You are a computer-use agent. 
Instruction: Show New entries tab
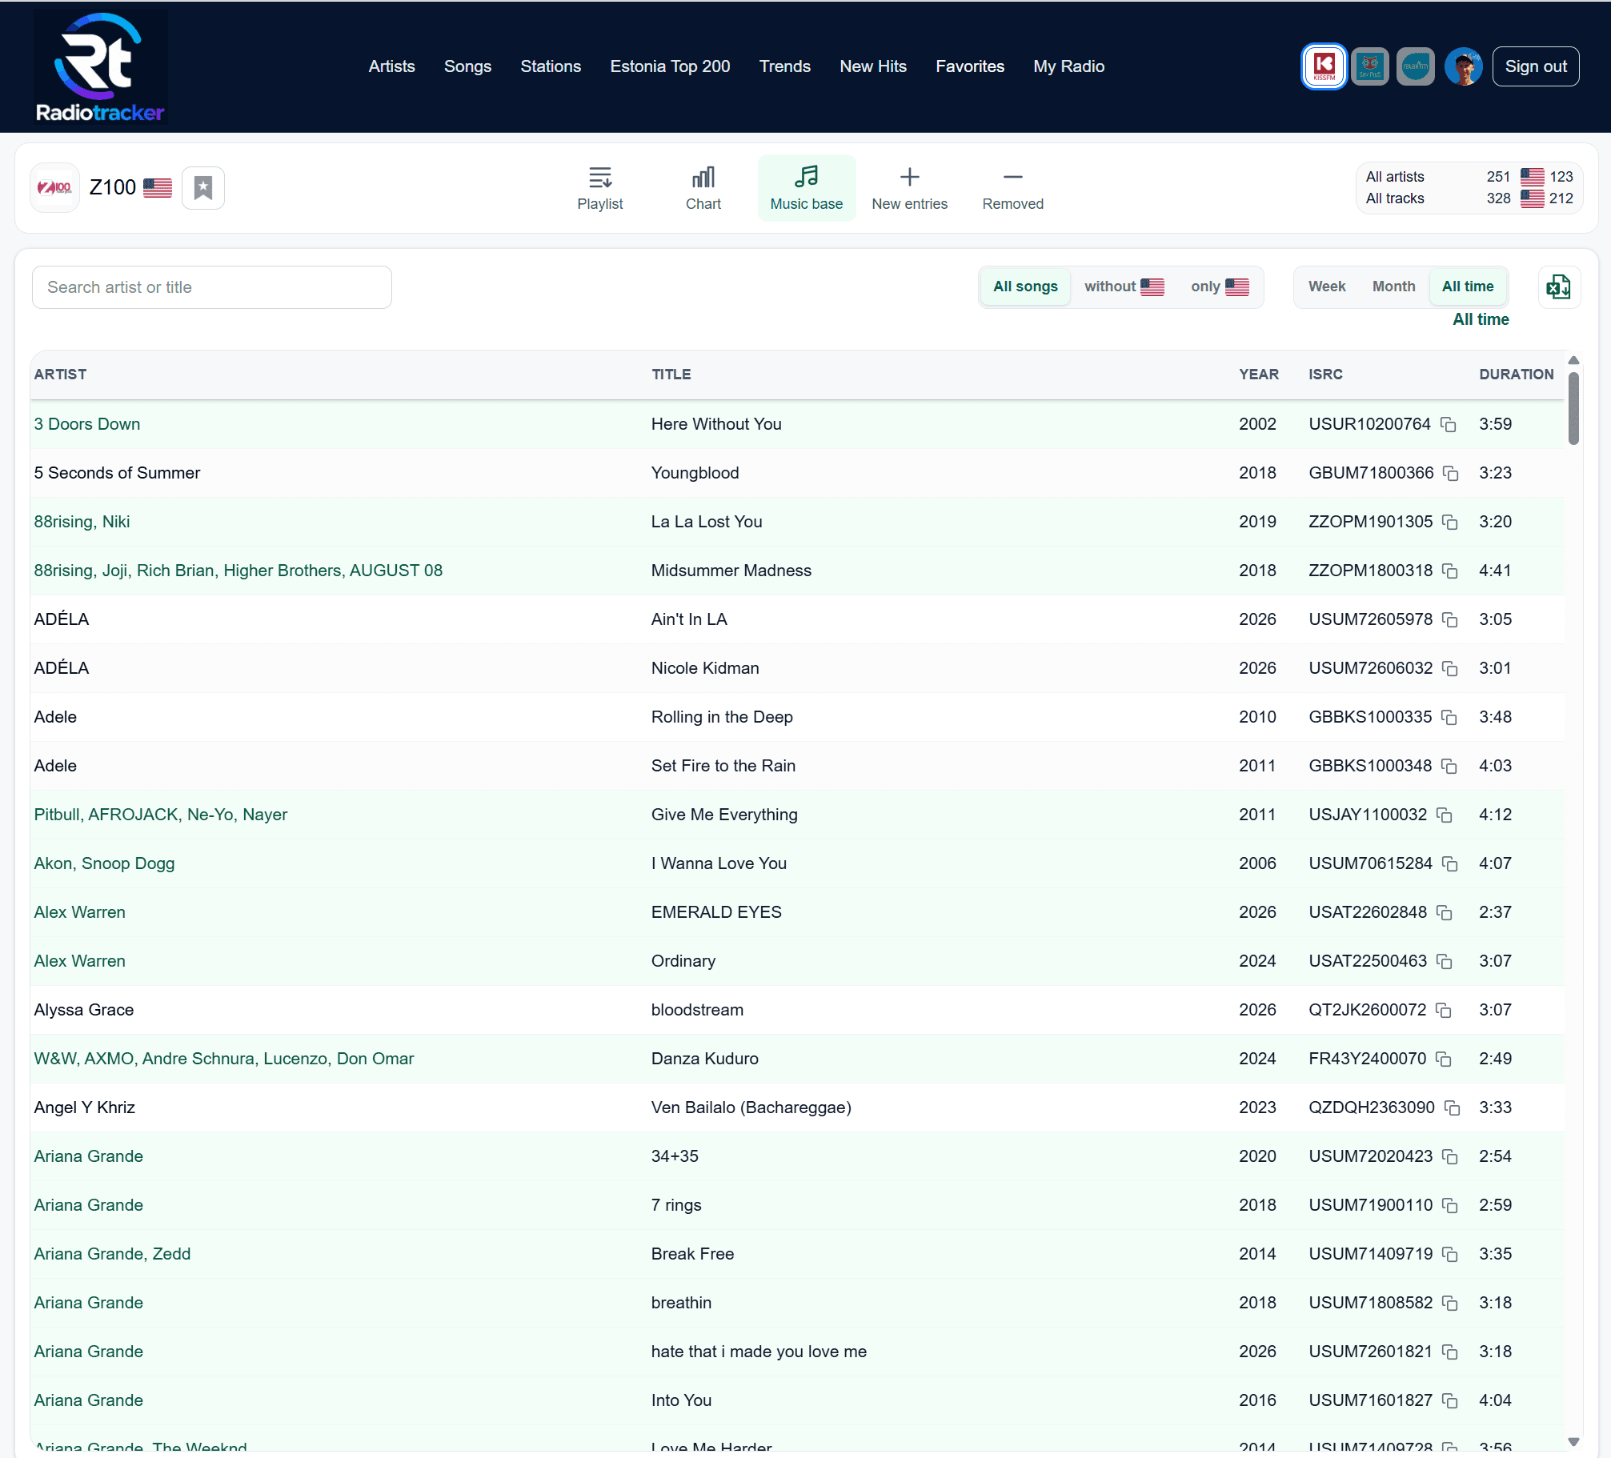pyautogui.click(x=910, y=188)
